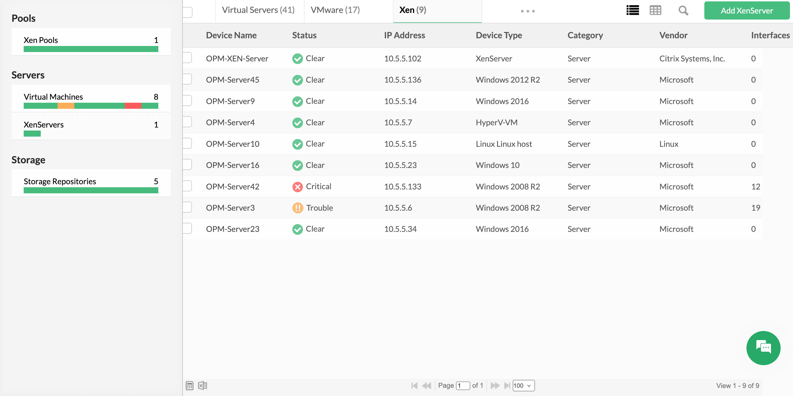Click Critical status icon for OPM-Server42
Image resolution: width=793 pixels, height=396 pixels.
coord(297,187)
